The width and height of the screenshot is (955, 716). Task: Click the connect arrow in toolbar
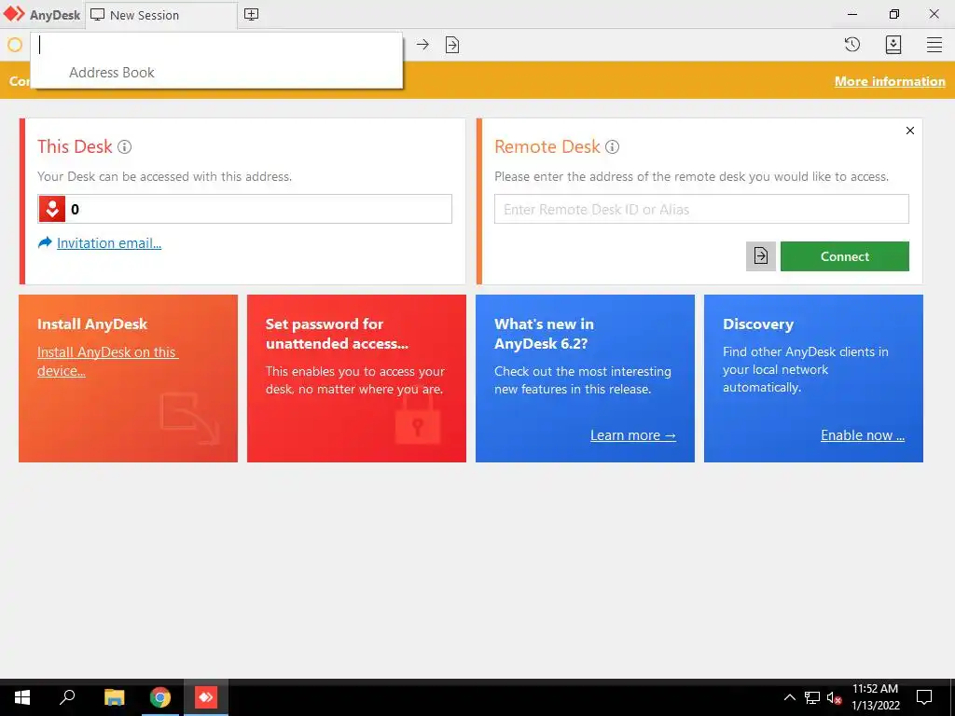422,45
